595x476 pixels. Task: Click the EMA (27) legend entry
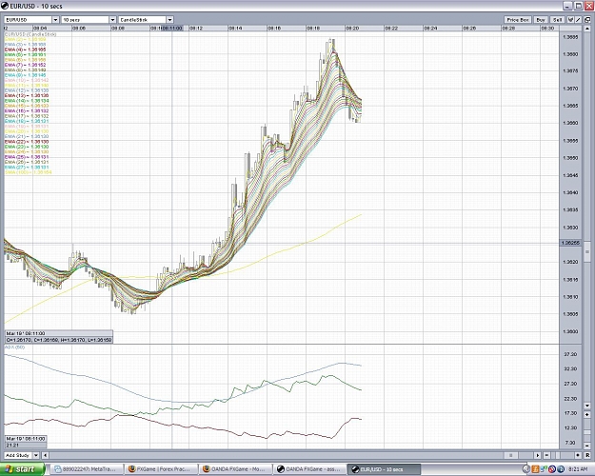coord(27,167)
